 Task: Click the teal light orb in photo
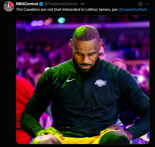61,20
